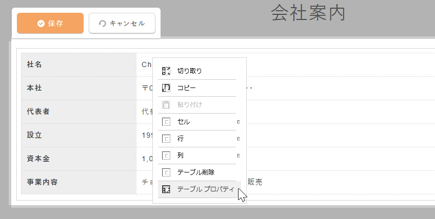
Task: Click the greyed-out 貼り付け clipboard icon
Action: (x=166, y=105)
